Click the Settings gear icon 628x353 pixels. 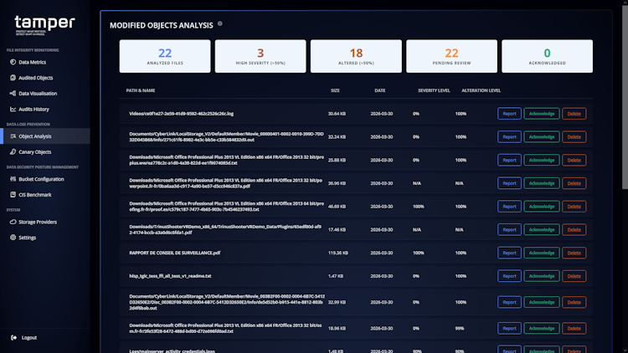coord(13,238)
